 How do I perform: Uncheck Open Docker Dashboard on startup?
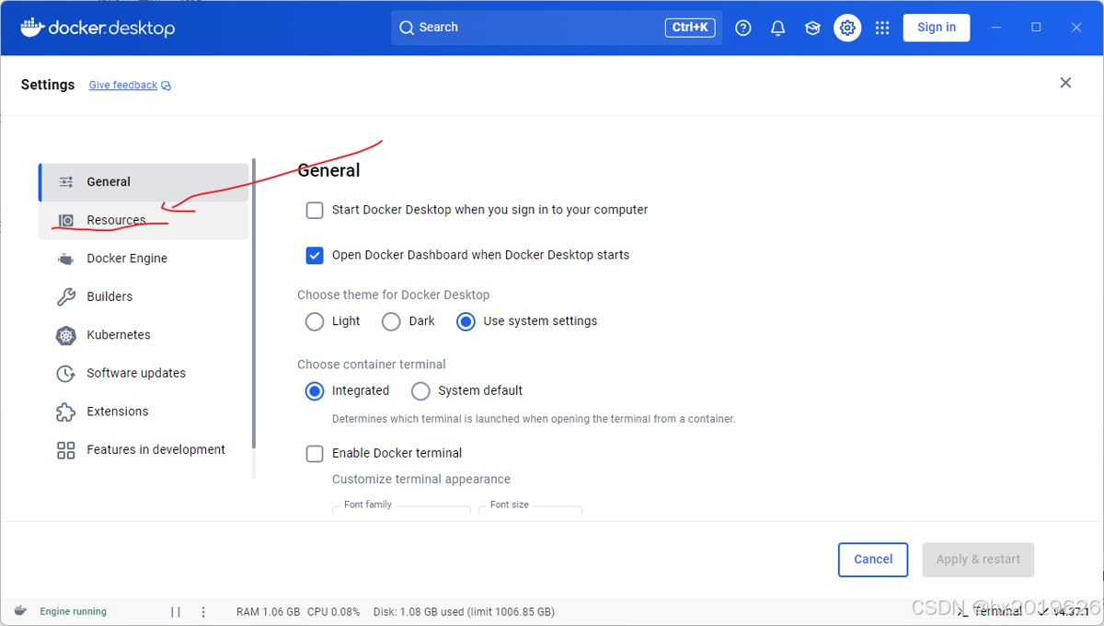315,255
